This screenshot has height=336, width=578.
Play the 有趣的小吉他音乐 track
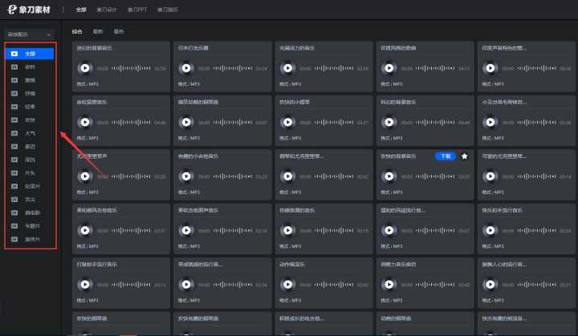click(186, 176)
